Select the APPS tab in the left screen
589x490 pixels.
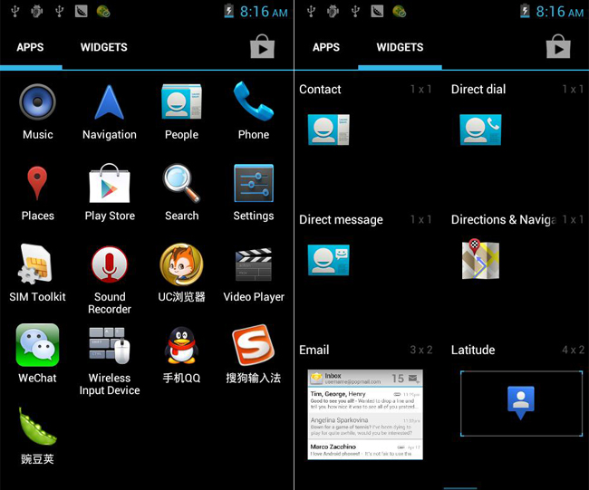(x=31, y=47)
